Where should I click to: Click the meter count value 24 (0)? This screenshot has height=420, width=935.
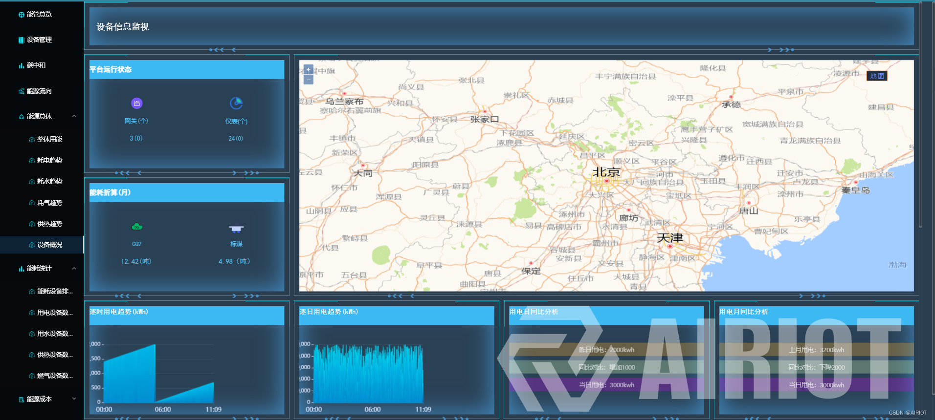(236, 139)
